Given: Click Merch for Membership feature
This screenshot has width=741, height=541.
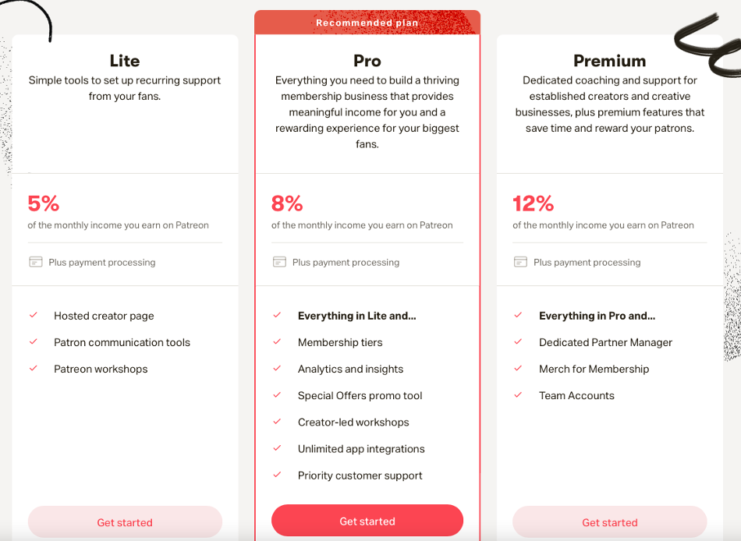Looking at the screenshot, I should 594,369.
